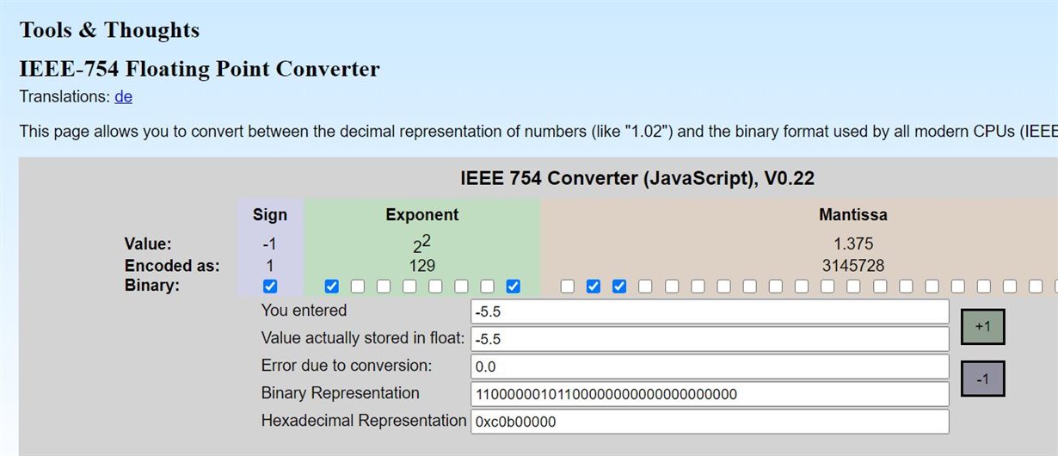Click the 'Sign' column header
Image resolution: width=1058 pixels, height=456 pixels.
coord(270,215)
